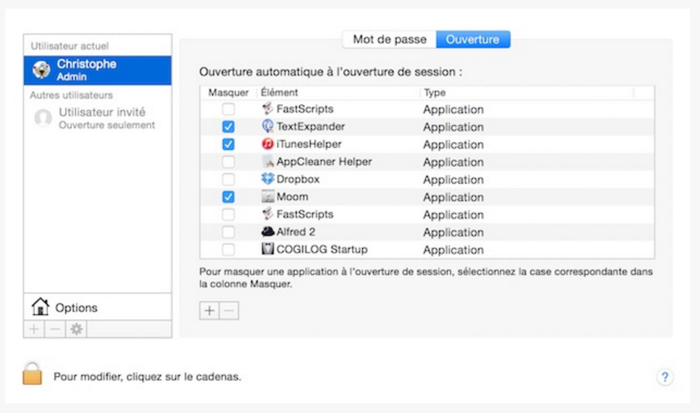Click the Moom app icon

coord(268,197)
